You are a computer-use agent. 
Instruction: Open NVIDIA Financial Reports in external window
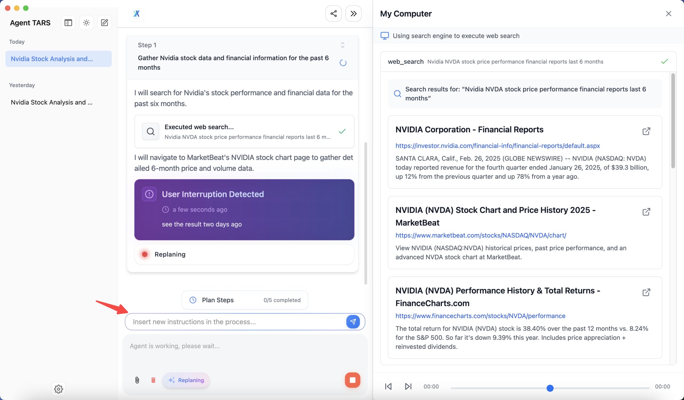(x=646, y=131)
